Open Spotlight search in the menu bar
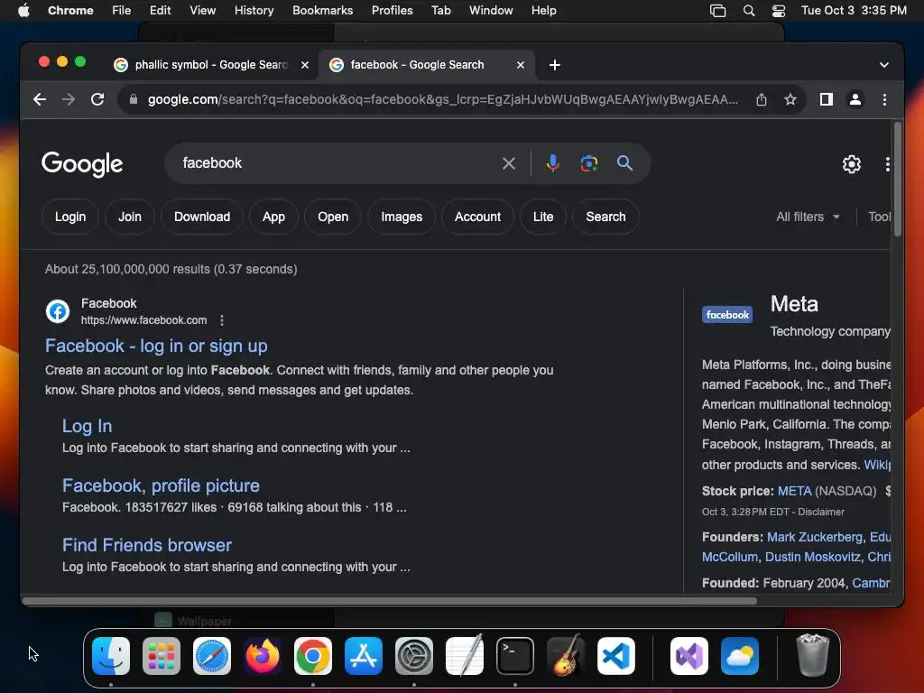This screenshot has height=693, width=924. (x=748, y=11)
